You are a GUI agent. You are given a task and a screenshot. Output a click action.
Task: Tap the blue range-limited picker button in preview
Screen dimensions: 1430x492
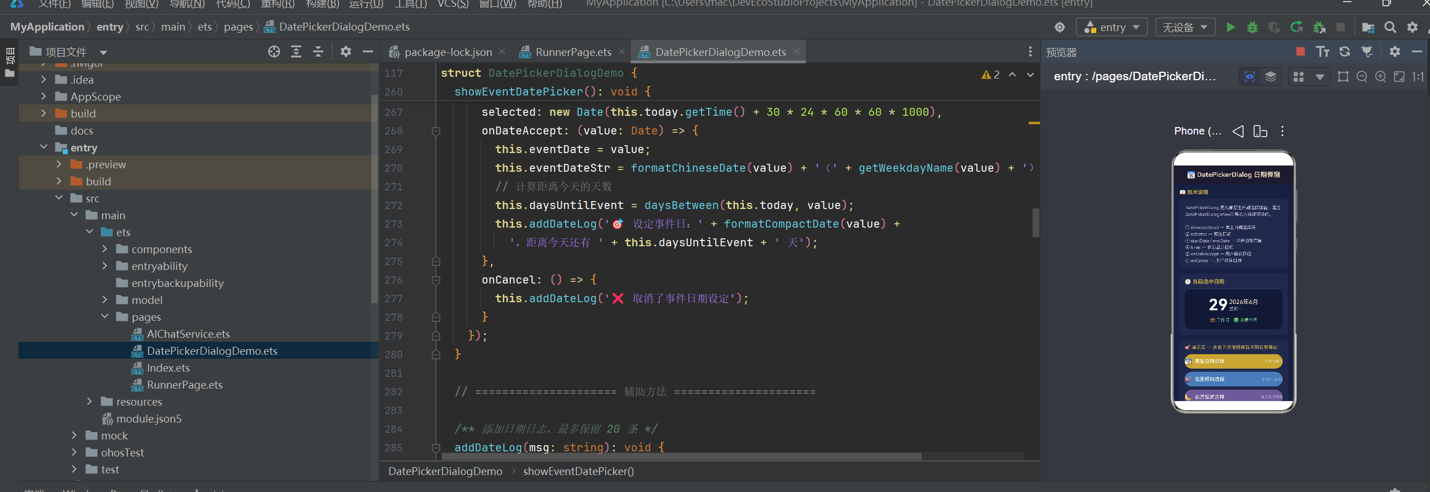1233,379
